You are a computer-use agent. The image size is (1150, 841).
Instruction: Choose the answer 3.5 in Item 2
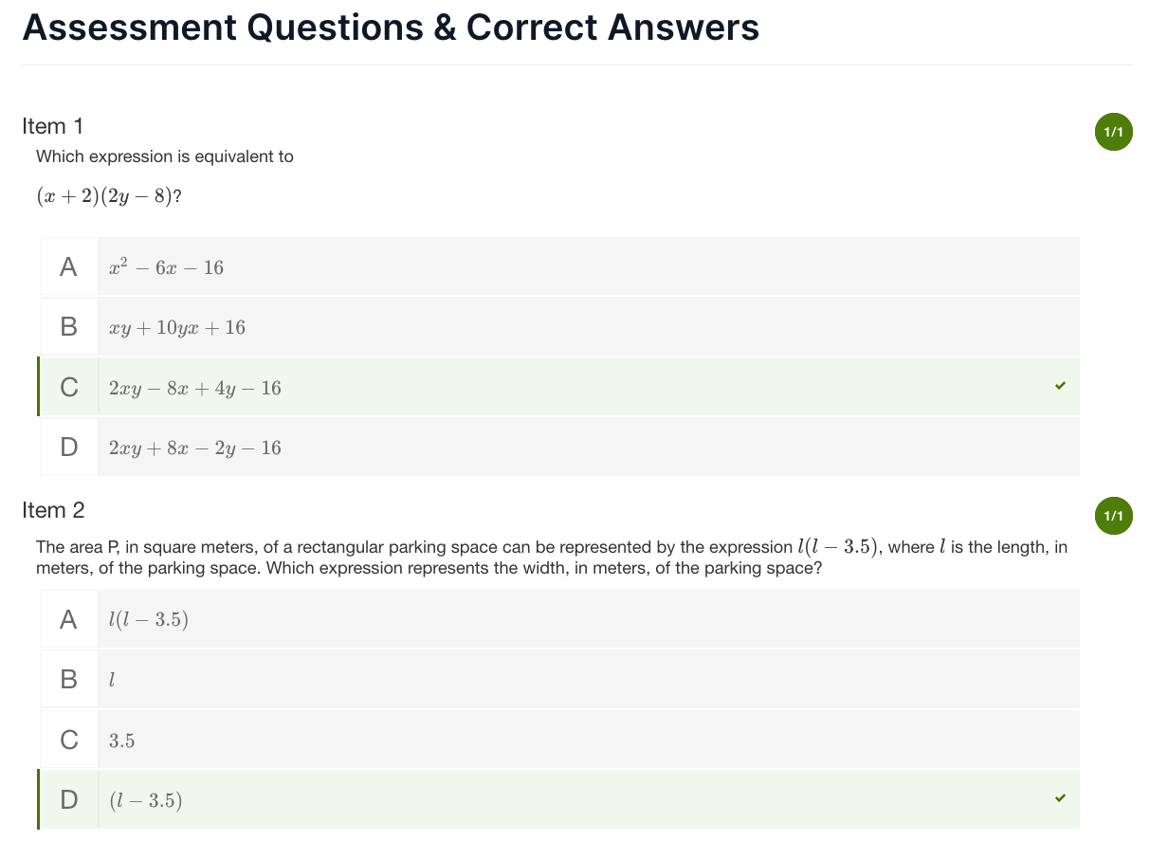121,740
